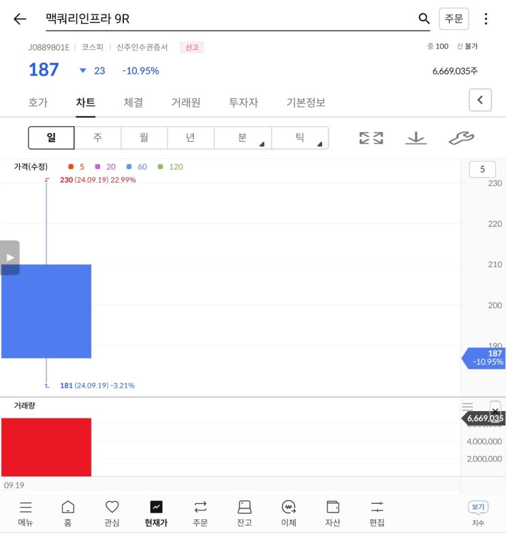This screenshot has width=506, height=533.
Task: Click the -10.95% change rate text
Action: click(140, 71)
